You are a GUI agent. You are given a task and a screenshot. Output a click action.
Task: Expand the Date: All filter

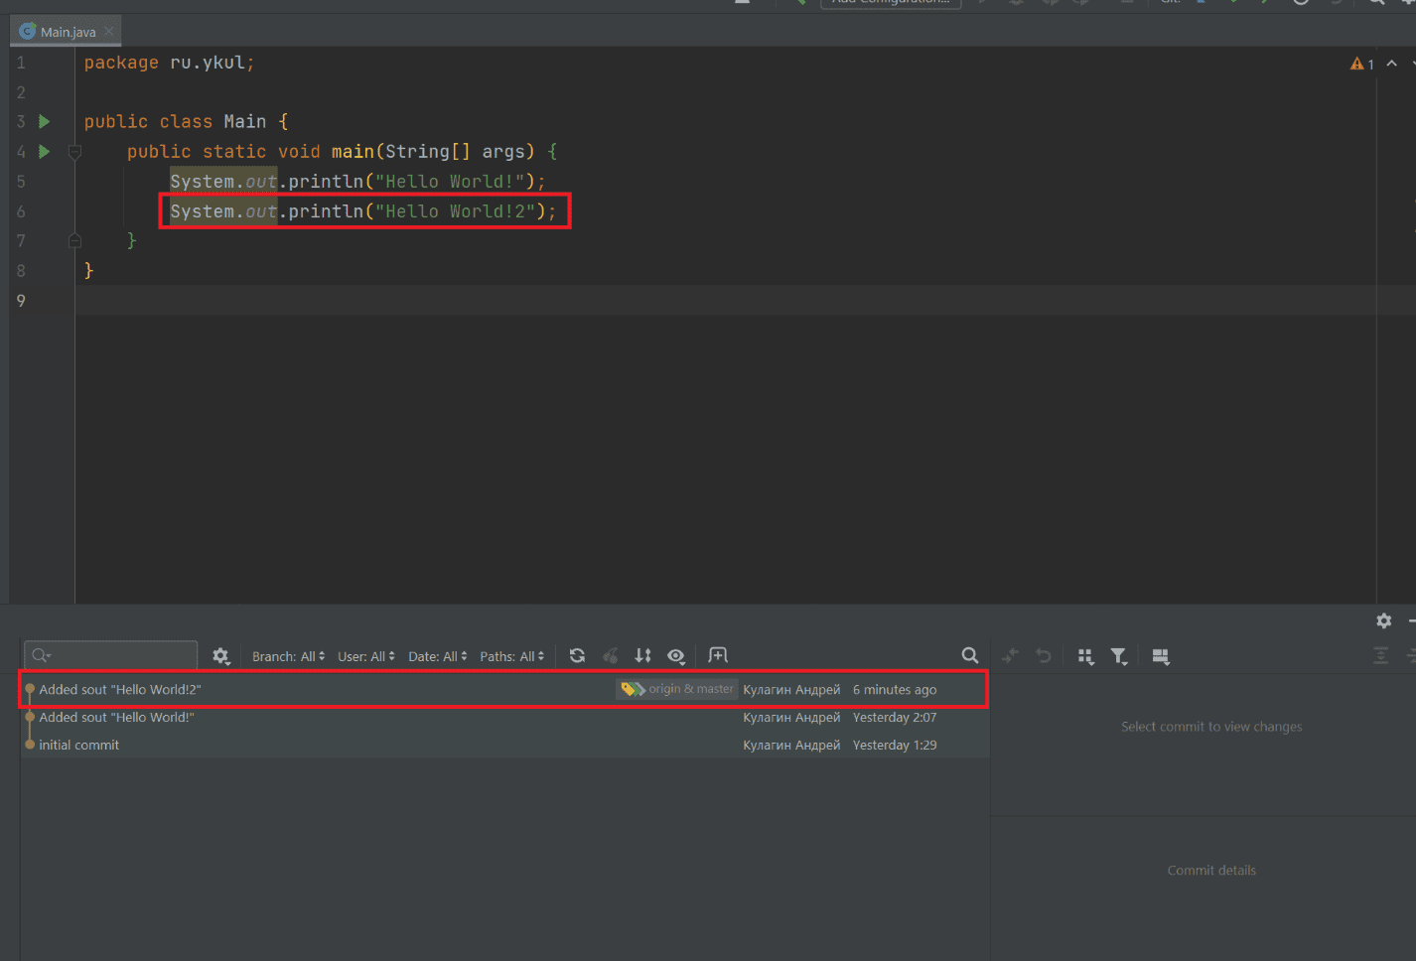click(x=438, y=656)
